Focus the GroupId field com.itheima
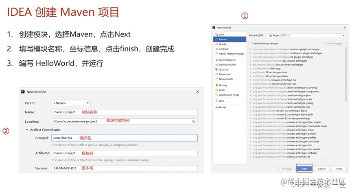The width and height of the screenshot is (352, 192). click(x=125, y=138)
